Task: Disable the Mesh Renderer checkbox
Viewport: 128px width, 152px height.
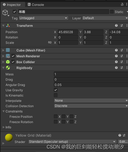Action: [x=13, y=56]
